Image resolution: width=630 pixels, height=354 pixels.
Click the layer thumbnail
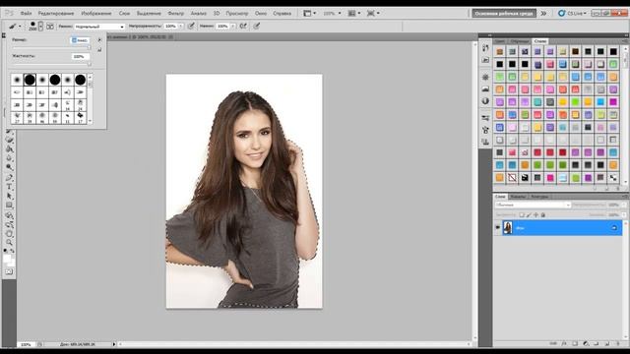coord(508,227)
